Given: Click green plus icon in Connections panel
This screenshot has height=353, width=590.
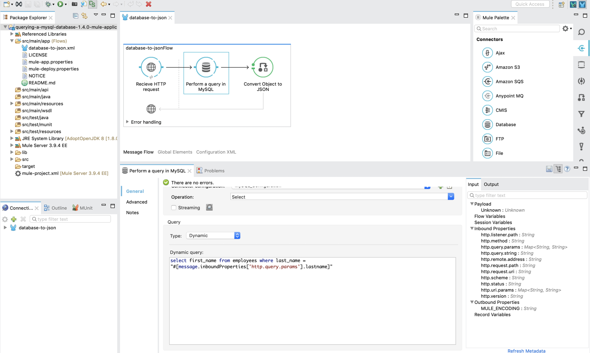Looking at the screenshot, I should click(x=14, y=219).
